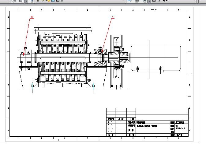Click the Layer Previous icon

[x=137, y=1]
